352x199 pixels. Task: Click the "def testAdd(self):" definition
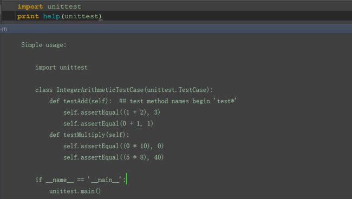[81, 101]
